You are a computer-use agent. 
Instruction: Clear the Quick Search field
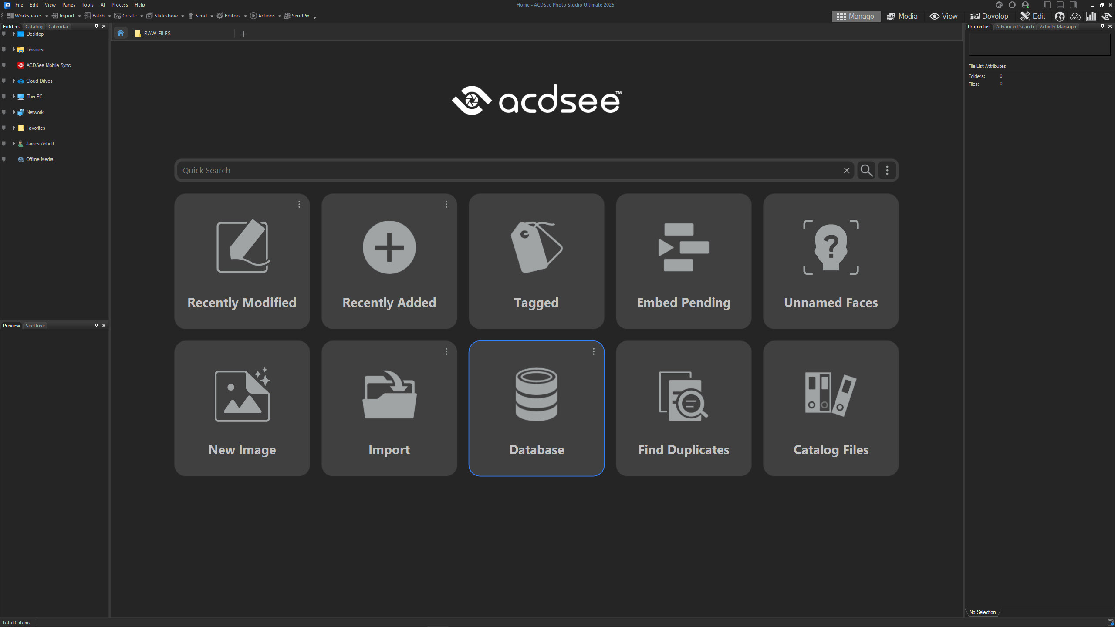click(x=846, y=170)
